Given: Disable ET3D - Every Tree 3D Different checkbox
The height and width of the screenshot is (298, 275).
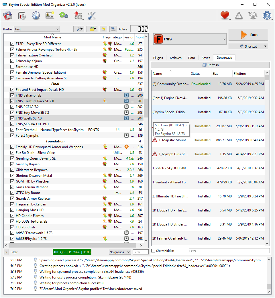Looking at the screenshot, I should pyautogui.click(x=12, y=44).
